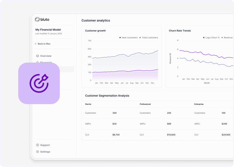Click the large purple target icon tile
Screen dimensions: 234x167
(39, 83)
